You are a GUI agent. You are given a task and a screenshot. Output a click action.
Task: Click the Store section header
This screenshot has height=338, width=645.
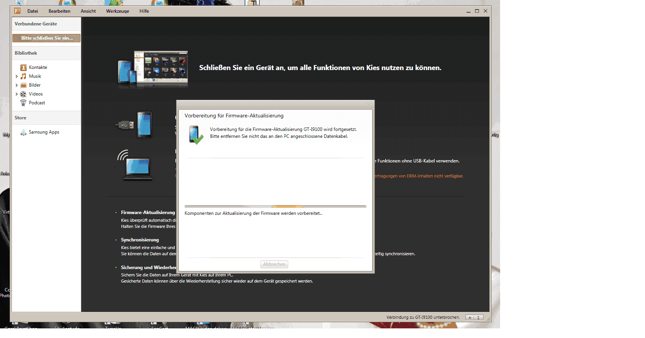pos(46,118)
